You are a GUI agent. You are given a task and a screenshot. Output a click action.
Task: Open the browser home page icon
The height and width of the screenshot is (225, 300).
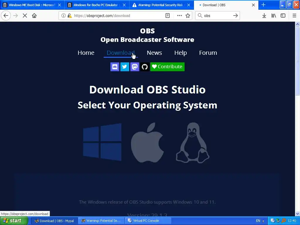(x=34, y=16)
